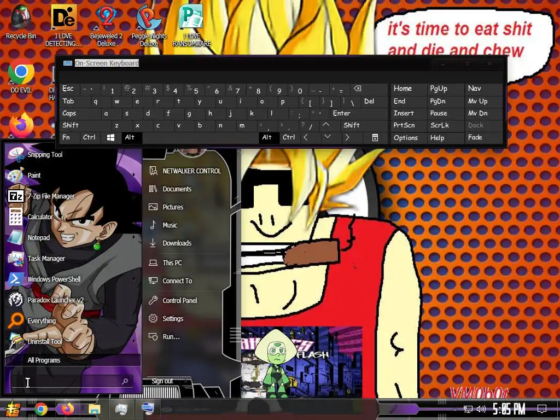Click the search magnifier in the start menu
Viewport: 560px width, 420px height.
125,381
